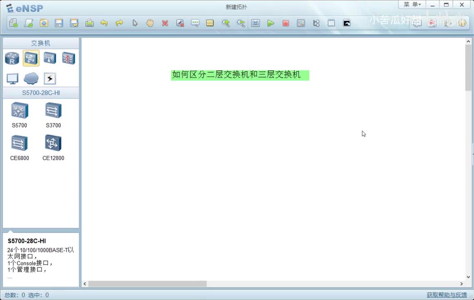
Task: Select the hand pan tool
Action: pos(150,23)
